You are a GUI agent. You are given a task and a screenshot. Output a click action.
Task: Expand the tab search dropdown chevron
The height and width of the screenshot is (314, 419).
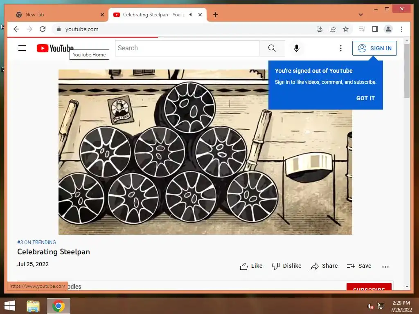click(361, 15)
